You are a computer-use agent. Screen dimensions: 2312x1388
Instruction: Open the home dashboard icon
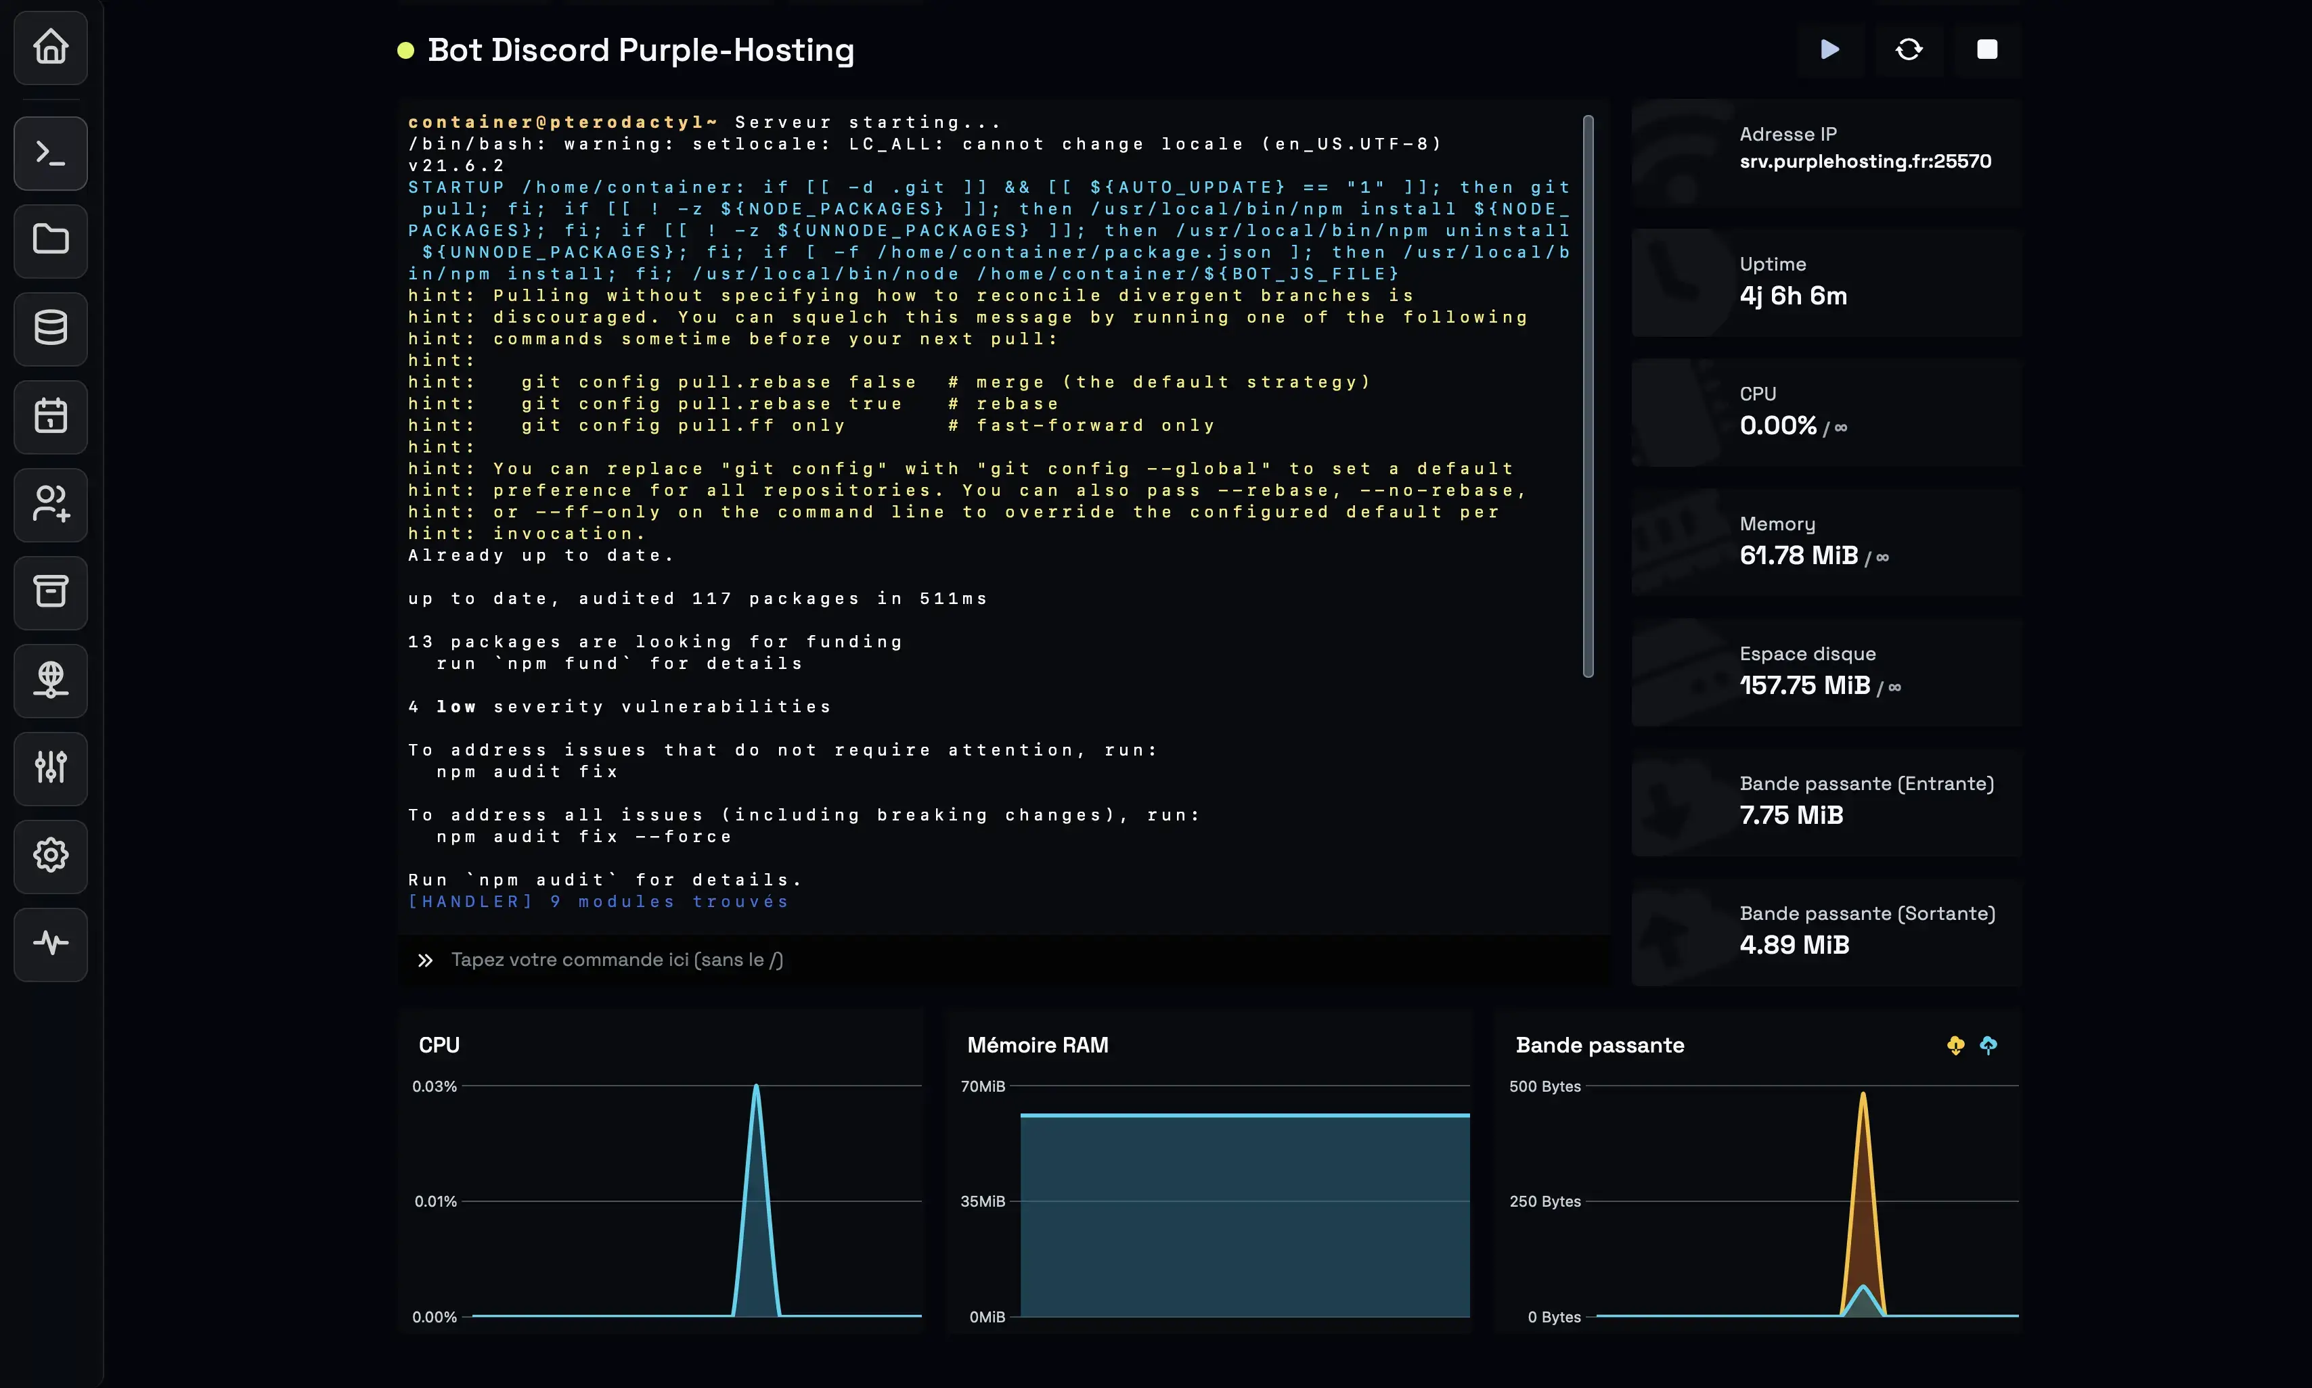pyautogui.click(x=51, y=47)
